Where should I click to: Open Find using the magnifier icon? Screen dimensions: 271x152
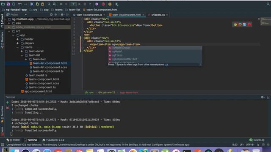[x=49, y=4]
